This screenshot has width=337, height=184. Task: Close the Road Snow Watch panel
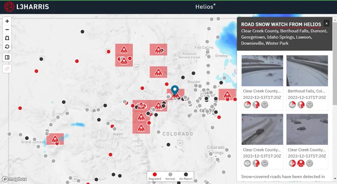[x=327, y=23]
